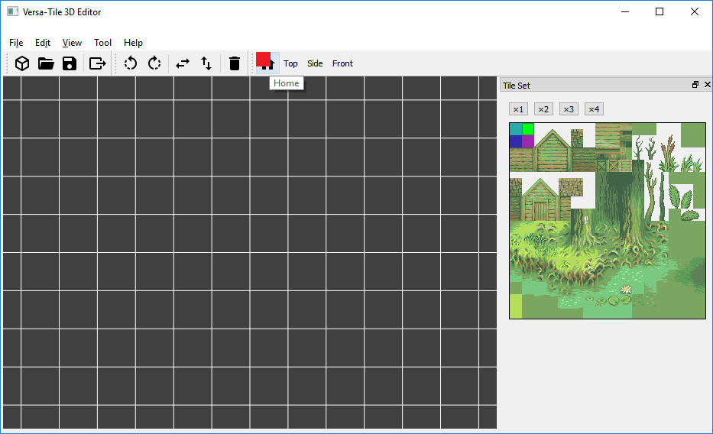Screen dimensions: 713x434
Task: Open a file with the folder icon
Action: pos(46,63)
